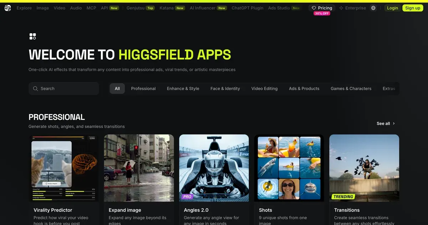Open the Angles 2.0 race car thumbnail
The height and width of the screenshot is (225, 428).
(214, 168)
